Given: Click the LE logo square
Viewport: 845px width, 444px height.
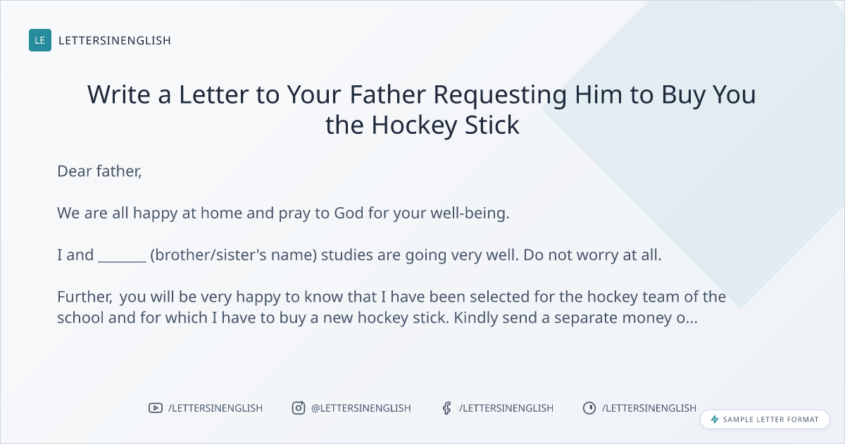Looking at the screenshot, I should (x=40, y=40).
